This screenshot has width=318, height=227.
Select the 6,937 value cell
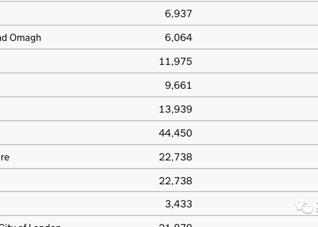[179, 14]
